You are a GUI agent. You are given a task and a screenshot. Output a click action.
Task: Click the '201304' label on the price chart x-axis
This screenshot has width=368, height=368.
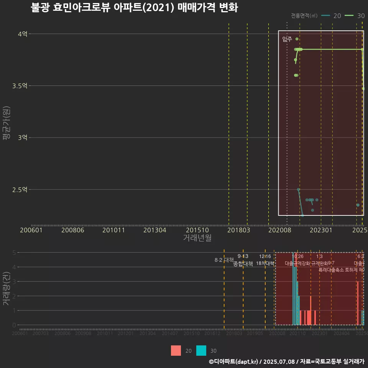(x=154, y=230)
